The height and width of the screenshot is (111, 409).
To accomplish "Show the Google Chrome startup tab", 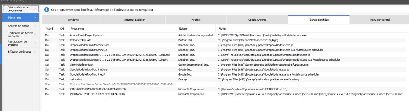I will (x=257, y=20).
